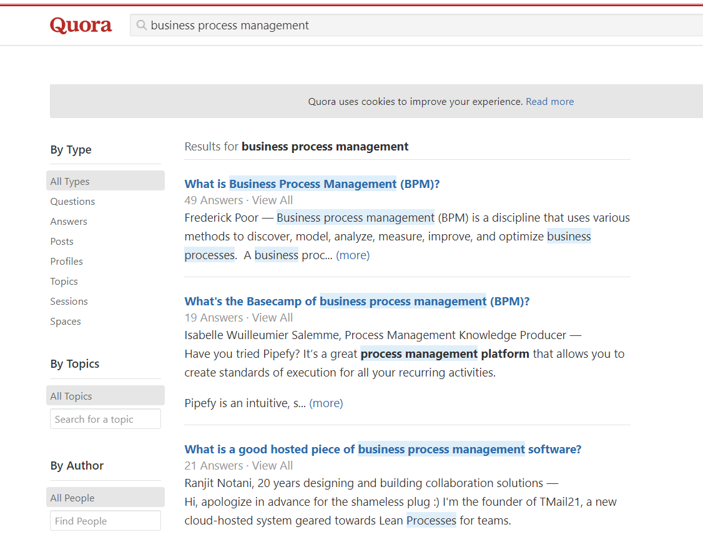Open the Basecamp of BPM question
Screen dimensions: 703x537
[x=357, y=302]
